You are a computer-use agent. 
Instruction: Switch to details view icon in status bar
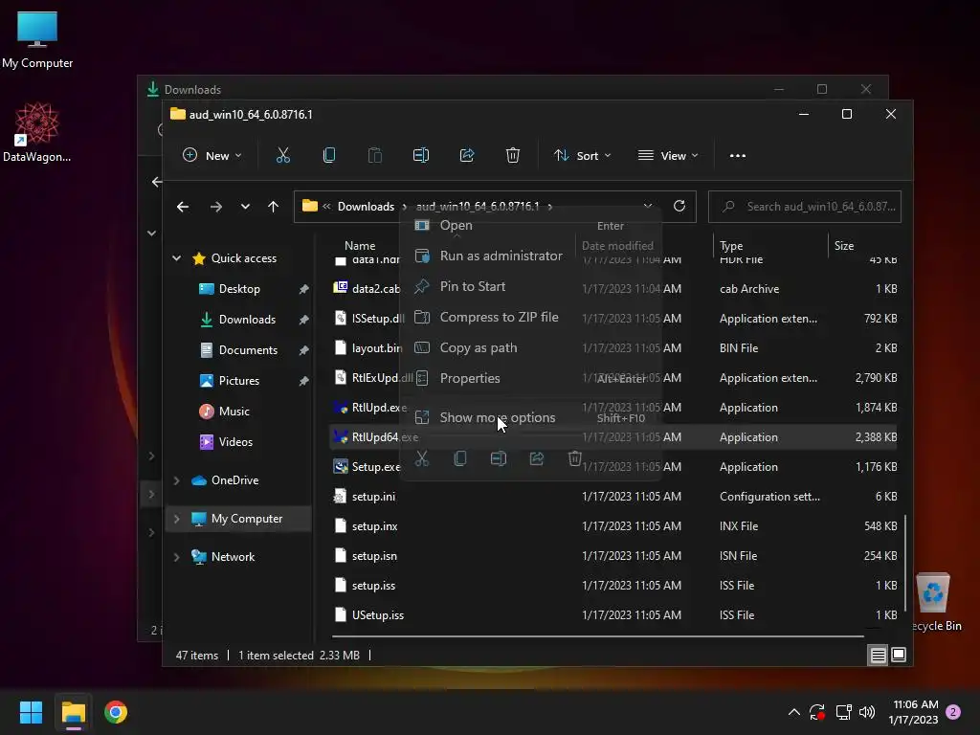[x=878, y=655]
